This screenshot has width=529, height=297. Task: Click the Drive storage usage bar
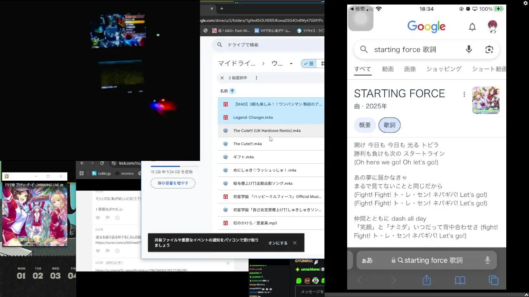tap(175, 166)
